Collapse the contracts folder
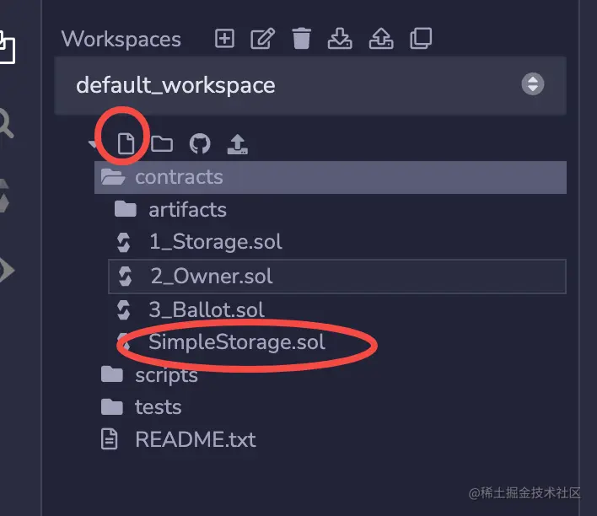This screenshot has height=516, width=597. pyautogui.click(x=178, y=177)
